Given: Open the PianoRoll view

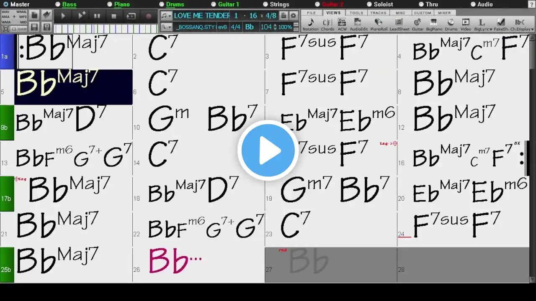Looking at the screenshot, I should 379,25.
